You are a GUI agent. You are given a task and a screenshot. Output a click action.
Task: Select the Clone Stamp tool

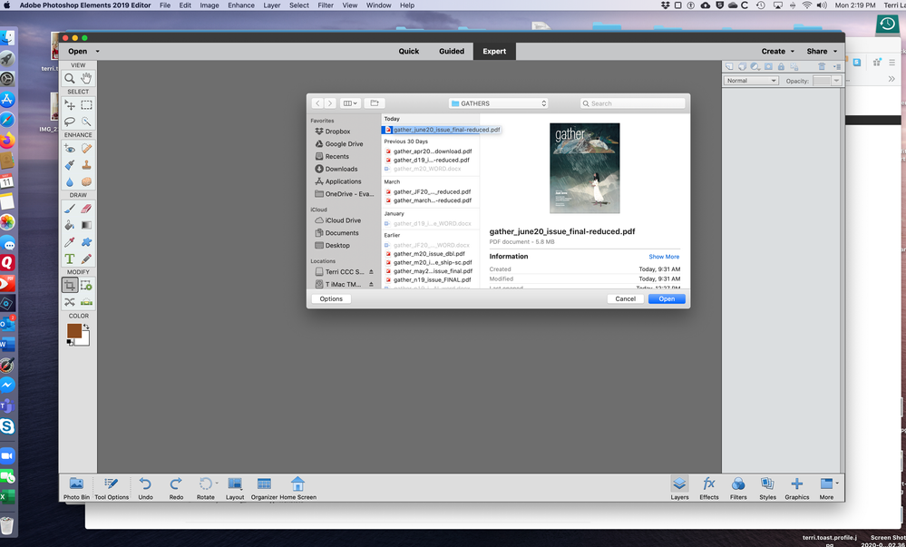pyautogui.click(x=87, y=165)
